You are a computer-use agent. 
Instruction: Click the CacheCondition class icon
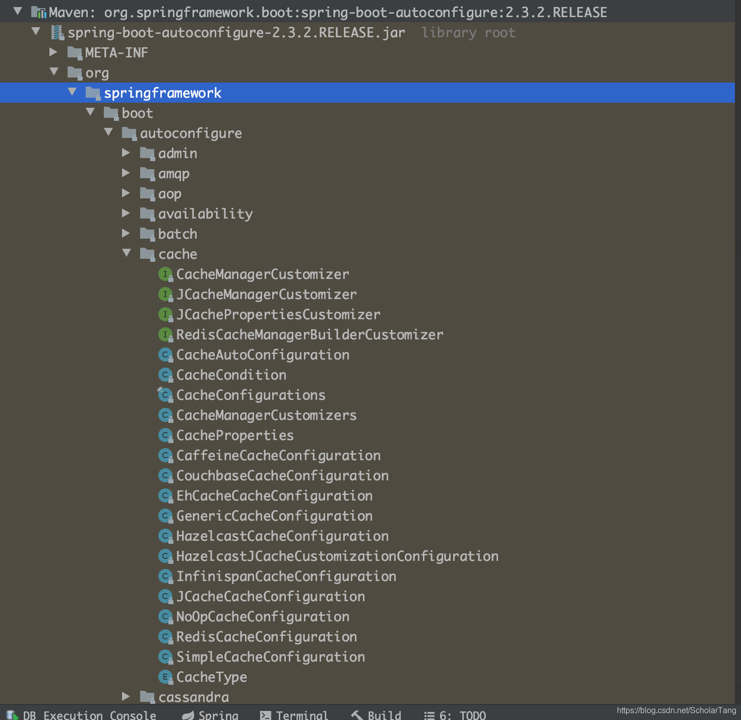(x=165, y=375)
